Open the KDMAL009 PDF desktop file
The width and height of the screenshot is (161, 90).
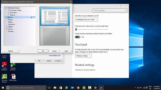pos(13,77)
